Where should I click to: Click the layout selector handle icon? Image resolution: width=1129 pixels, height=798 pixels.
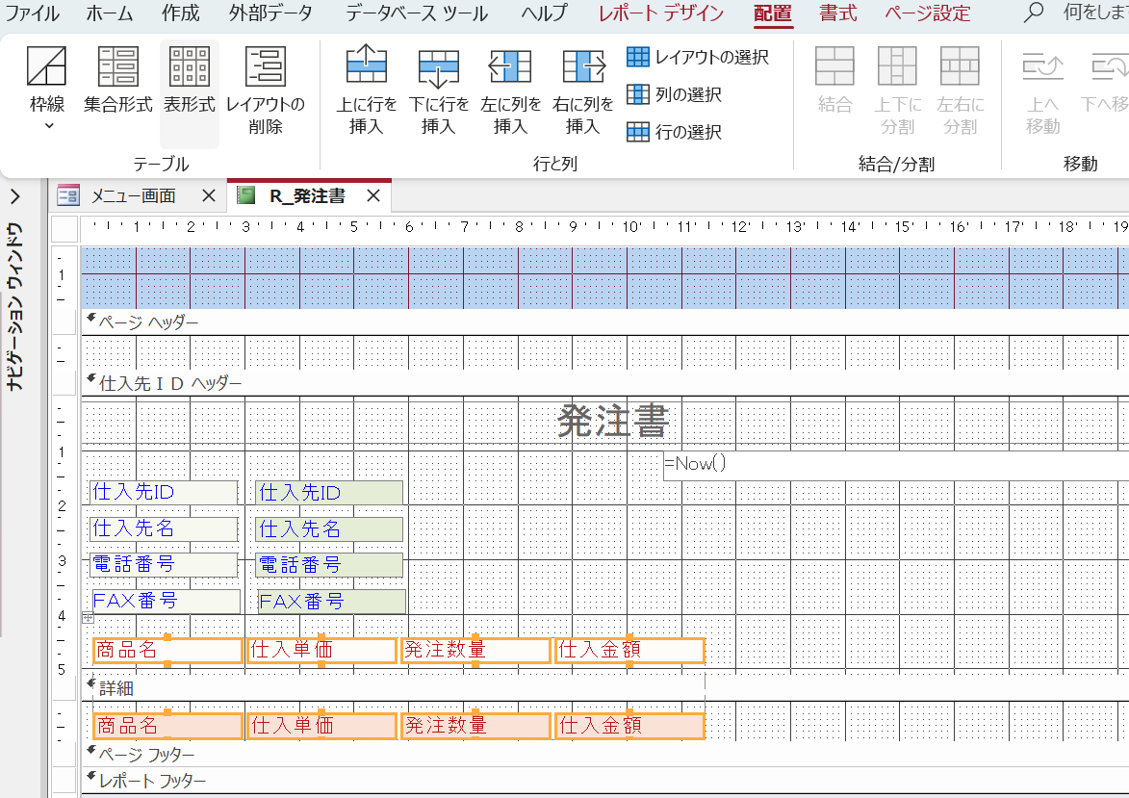click(88, 617)
